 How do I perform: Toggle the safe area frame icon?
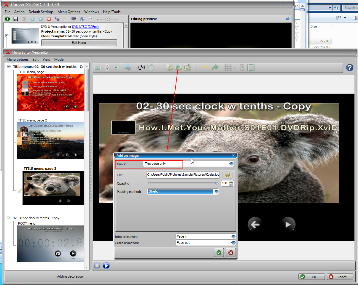[251, 68]
